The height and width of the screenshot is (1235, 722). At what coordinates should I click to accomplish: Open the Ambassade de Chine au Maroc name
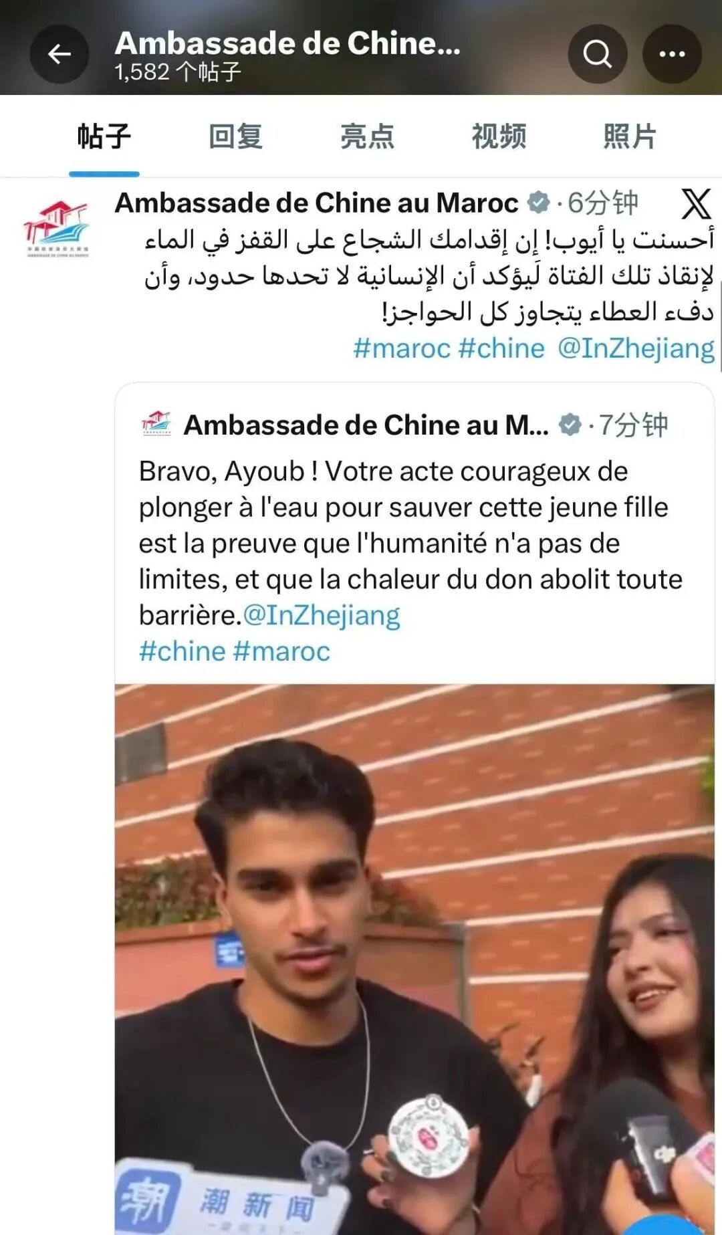pos(316,203)
